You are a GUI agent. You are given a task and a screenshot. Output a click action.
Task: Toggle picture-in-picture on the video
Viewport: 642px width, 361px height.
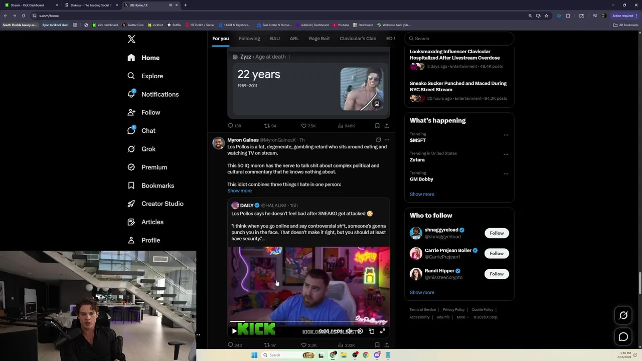coord(372,331)
